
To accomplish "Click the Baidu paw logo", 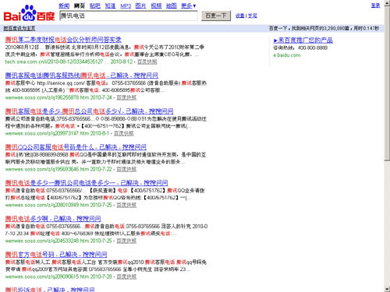I will point(29,13).
